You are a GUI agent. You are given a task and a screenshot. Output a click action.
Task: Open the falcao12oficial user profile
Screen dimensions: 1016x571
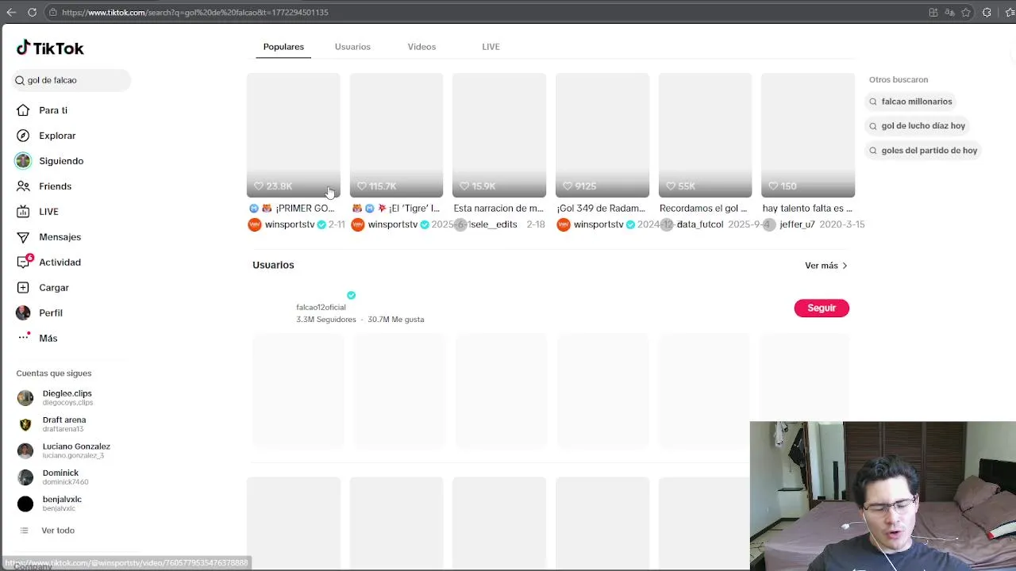[321, 307]
